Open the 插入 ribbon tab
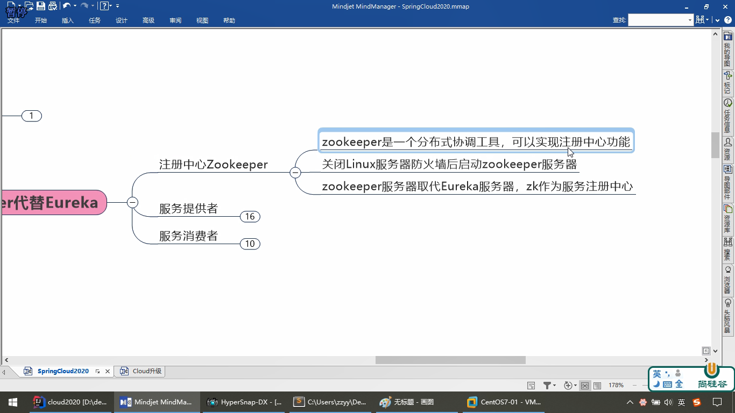This screenshot has width=735, height=413. [x=68, y=20]
